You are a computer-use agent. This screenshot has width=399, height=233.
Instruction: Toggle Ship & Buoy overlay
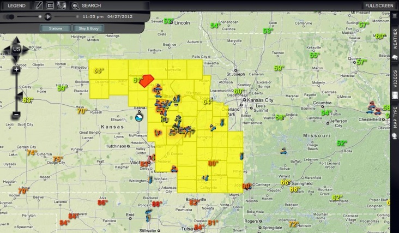tap(87, 28)
